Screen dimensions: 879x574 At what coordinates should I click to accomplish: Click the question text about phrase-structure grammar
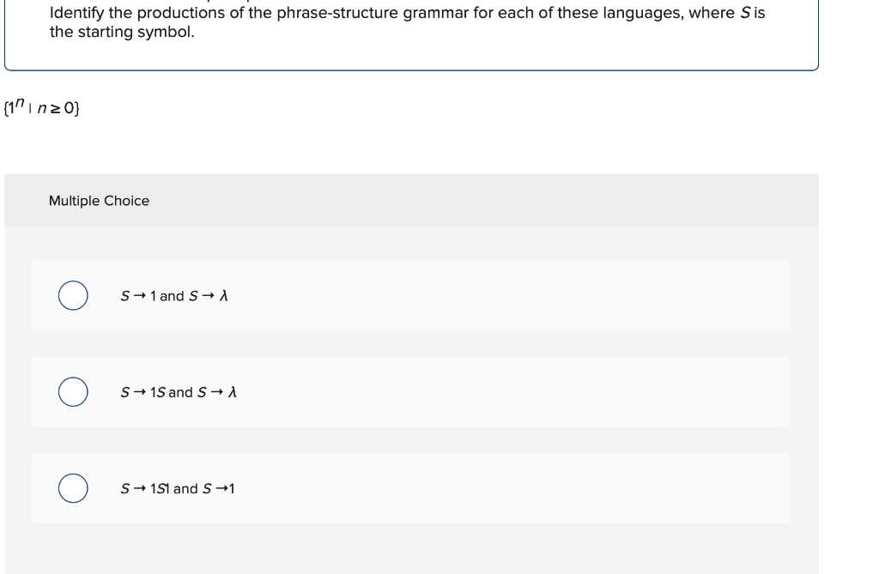pos(343,12)
